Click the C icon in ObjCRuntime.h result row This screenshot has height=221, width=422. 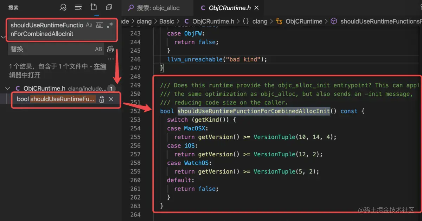point(18,89)
